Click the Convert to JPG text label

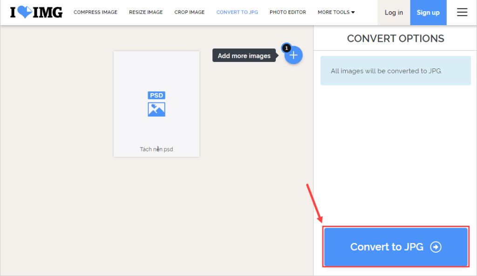(x=387, y=247)
